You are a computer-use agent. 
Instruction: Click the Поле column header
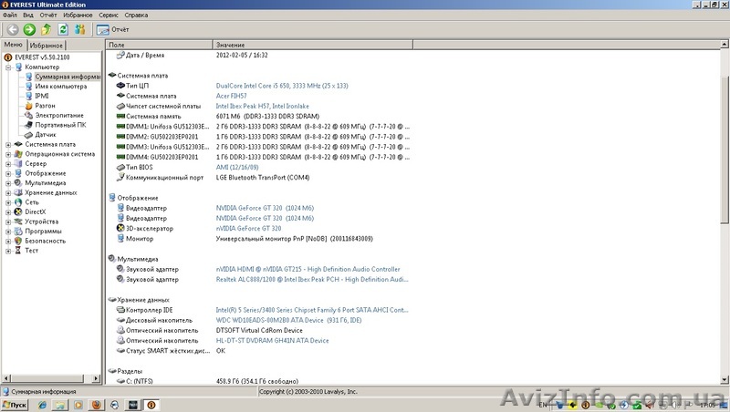[159, 45]
